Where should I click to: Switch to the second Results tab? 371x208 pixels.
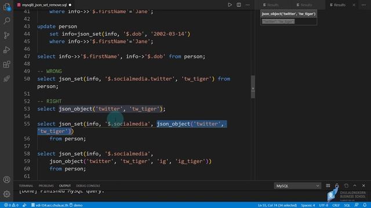click(304, 5)
